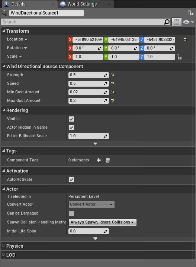
Task: Toggle the Scale lock ratio icon
Action: 179,57
